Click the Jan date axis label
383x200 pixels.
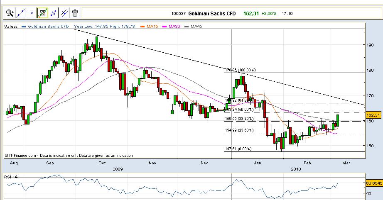pyautogui.click(x=258, y=163)
